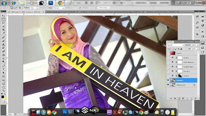The height and width of the screenshot is (116, 206).
Task: Switch to the Paths tab
Action: [x=185, y=42]
